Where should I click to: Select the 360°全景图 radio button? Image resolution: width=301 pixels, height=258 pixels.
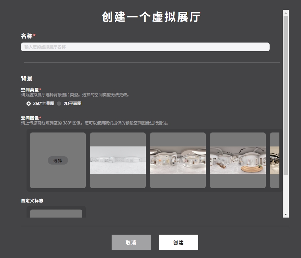point(28,104)
